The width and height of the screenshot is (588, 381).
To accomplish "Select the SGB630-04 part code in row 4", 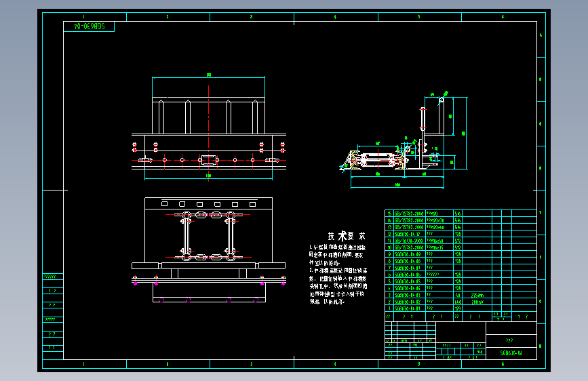I will (x=408, y=287).
